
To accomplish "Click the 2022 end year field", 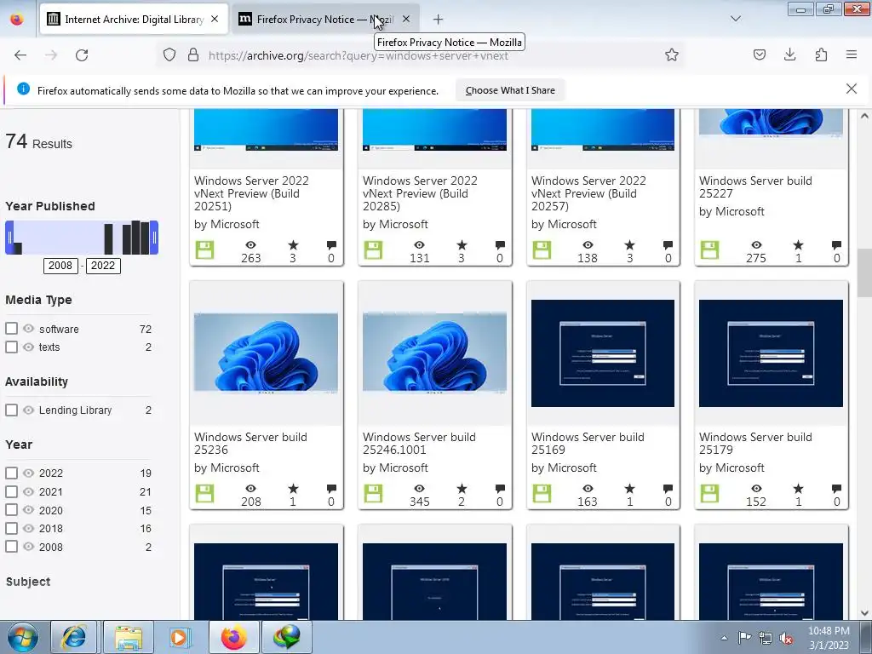I will (x=103, y=266).
